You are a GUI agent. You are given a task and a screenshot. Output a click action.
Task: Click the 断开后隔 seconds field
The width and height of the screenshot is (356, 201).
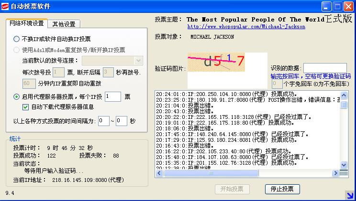[x=108, y=72]
